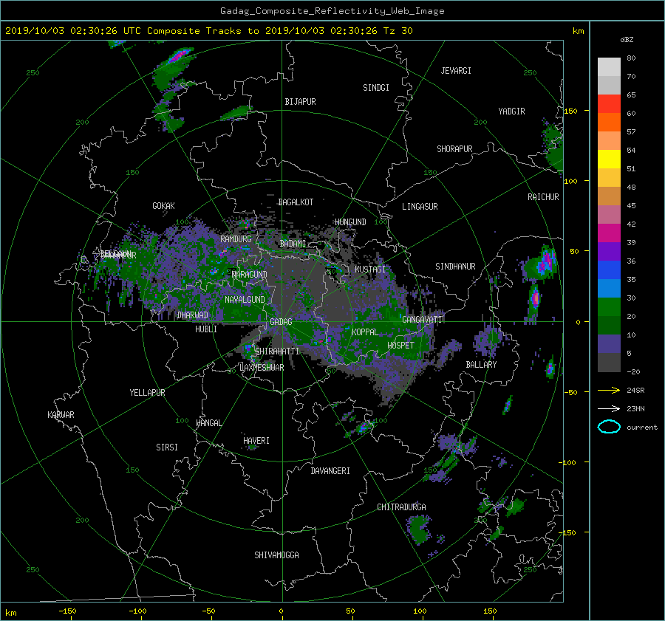The image size is (665, 621).
Task: Click the LAXMESHWAR city label
Action: coord(262,368)
